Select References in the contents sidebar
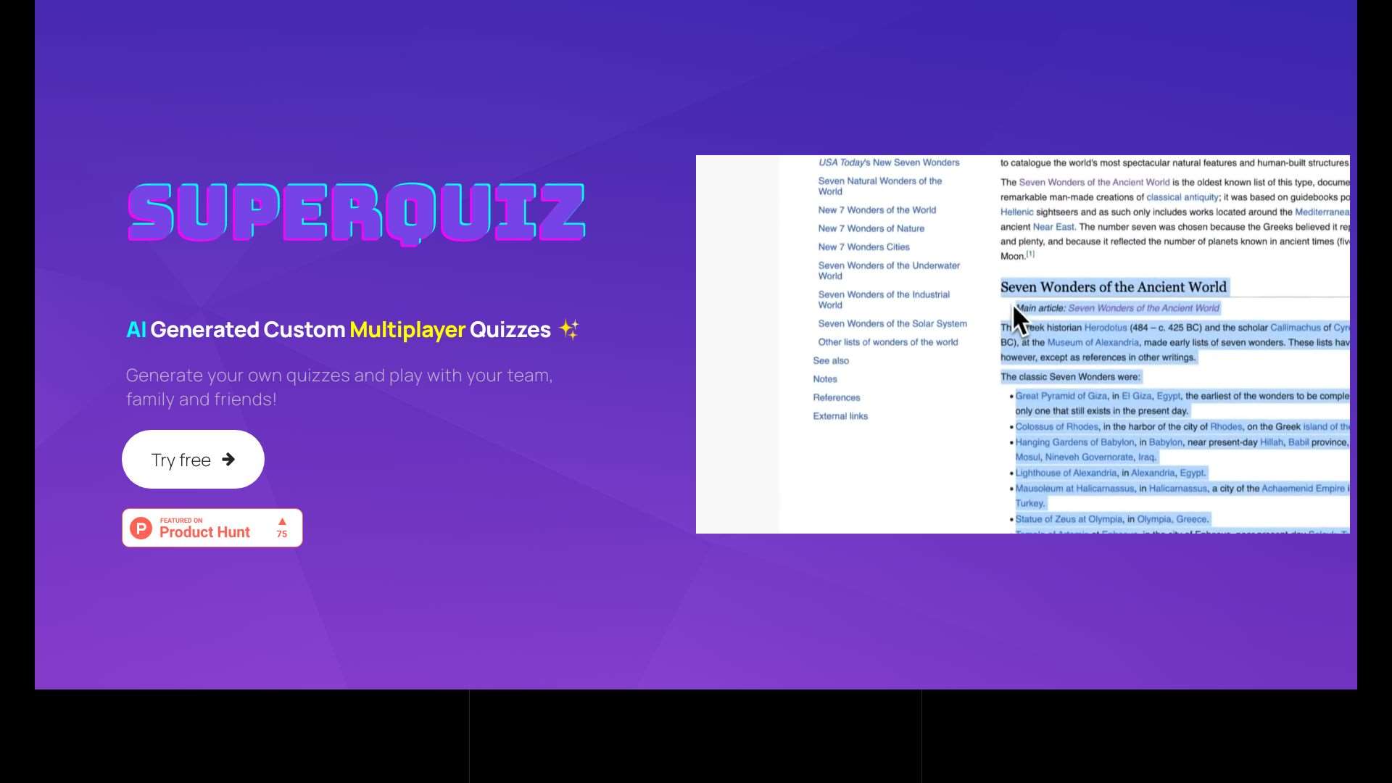The image size is (1392, 783). tap(836, 397)
